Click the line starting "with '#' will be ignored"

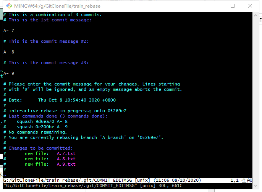coord(93,89)
